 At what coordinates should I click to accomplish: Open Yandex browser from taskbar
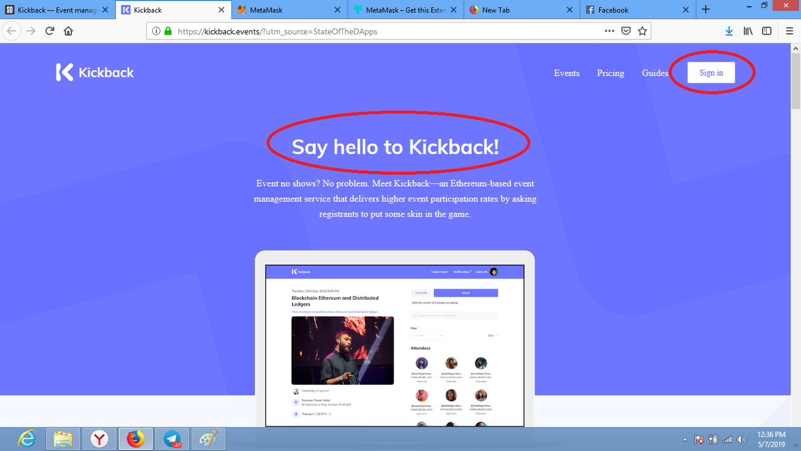[x=99, y=439]
